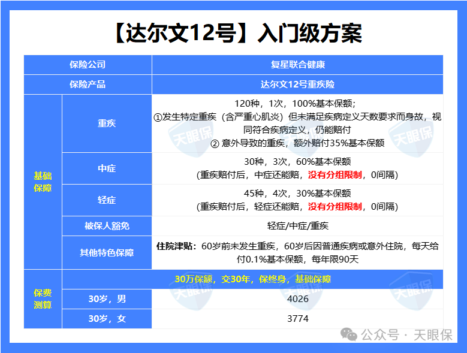The width and height of the screenshot is (467, 353).
Task: Select the 保险产品 label cell
Action: coord(88,85)
